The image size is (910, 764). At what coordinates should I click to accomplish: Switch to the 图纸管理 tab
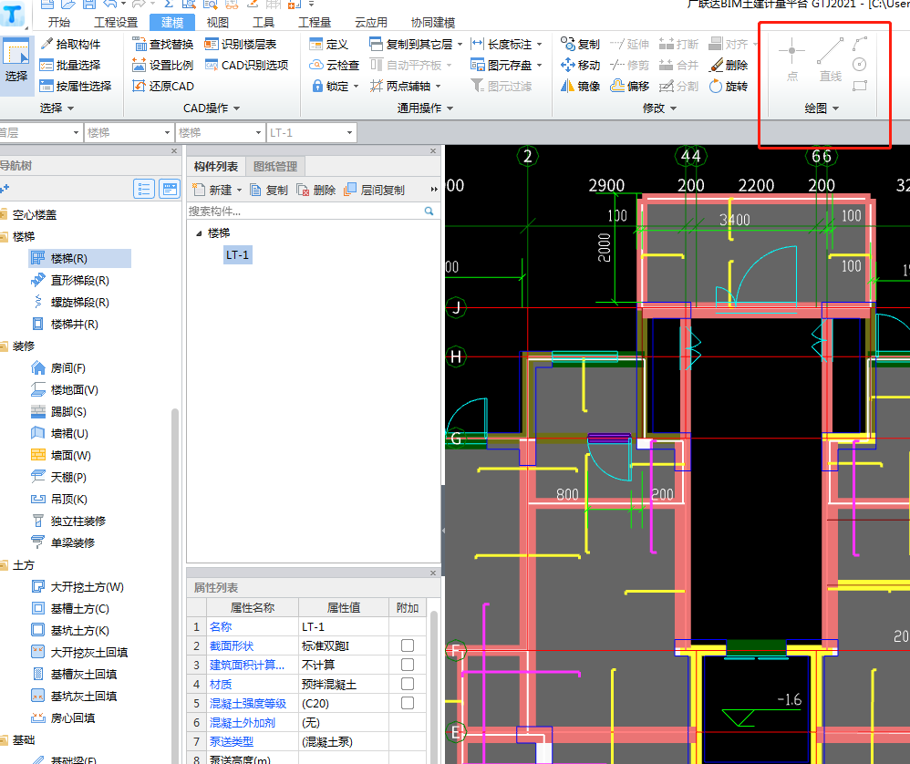tap(275, 167)
